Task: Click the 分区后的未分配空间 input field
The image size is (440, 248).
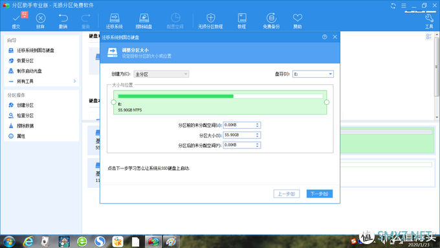Action: [x=242, y=145]
